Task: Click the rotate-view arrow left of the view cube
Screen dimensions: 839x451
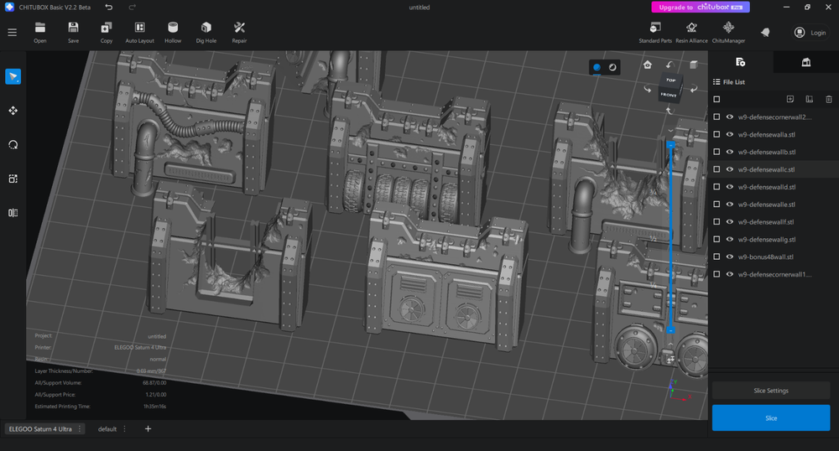Action: click(x=648, y=89)
